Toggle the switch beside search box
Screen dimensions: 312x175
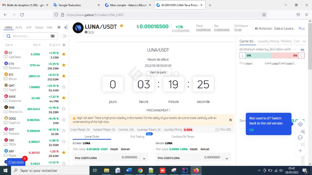[x=64, y=36]
